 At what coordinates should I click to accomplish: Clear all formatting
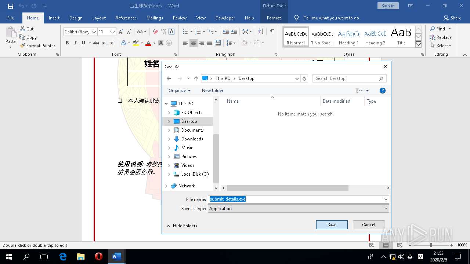coord(155,32)
